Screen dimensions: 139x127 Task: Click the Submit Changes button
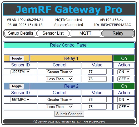[69, 114]
